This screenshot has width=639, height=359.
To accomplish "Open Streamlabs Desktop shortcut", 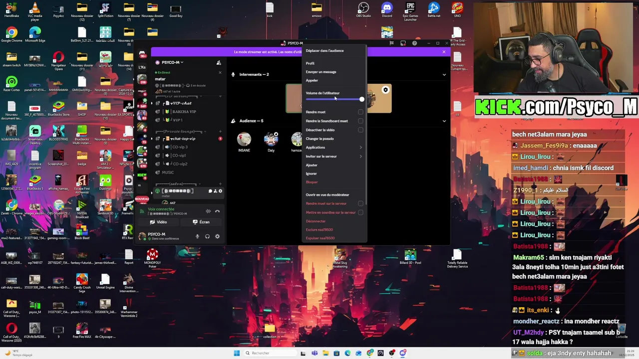I will tap(35, 135).
